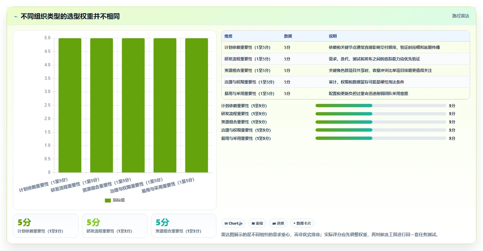Open the 研发流程重要性 5分 data card

(x=115, y=226)
